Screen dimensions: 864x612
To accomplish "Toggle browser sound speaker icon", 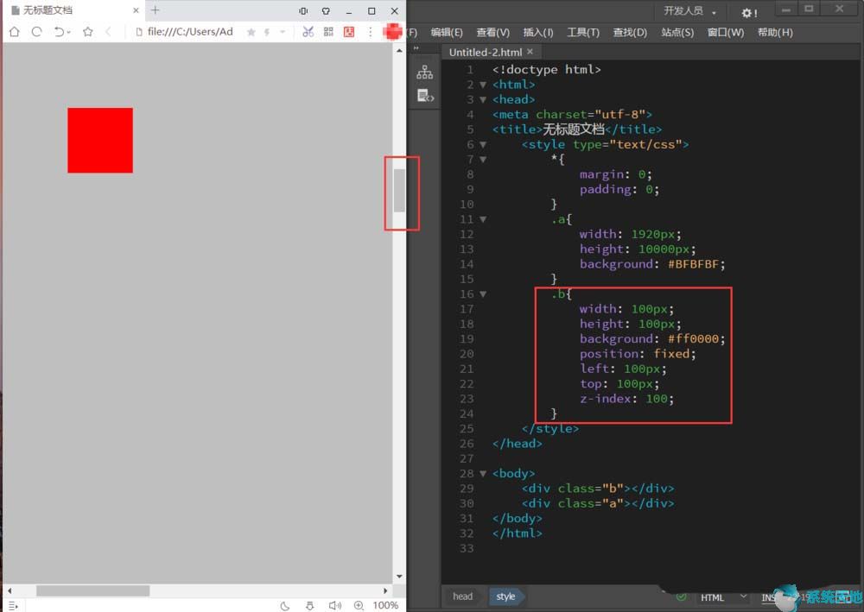I will [x=335, y=606].
